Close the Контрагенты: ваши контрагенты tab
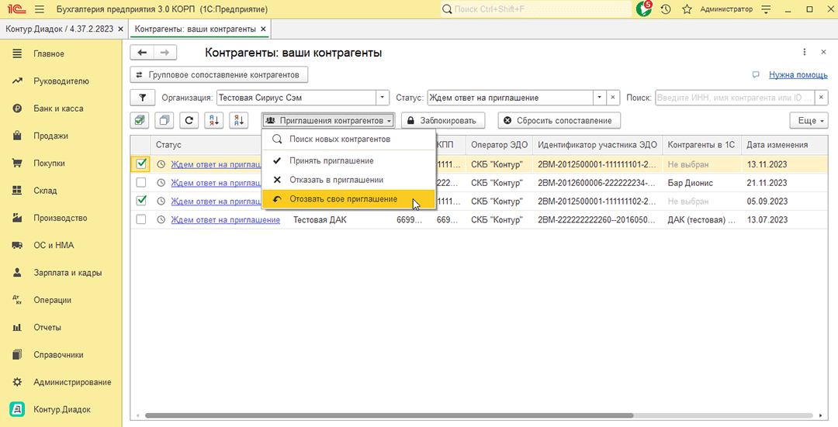 pos(264,29)
